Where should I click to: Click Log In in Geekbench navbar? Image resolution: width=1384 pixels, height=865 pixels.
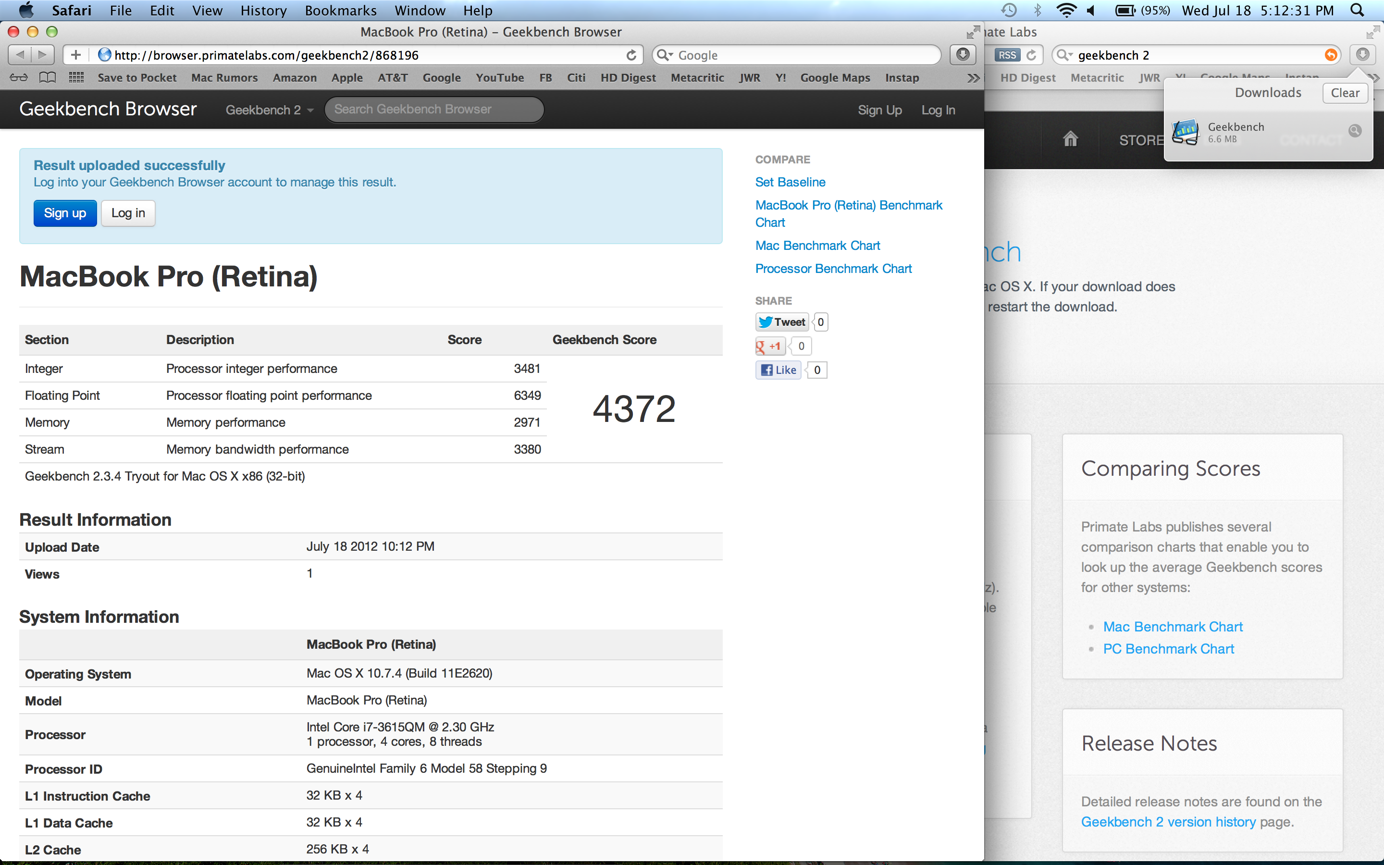tap(938, 110)
